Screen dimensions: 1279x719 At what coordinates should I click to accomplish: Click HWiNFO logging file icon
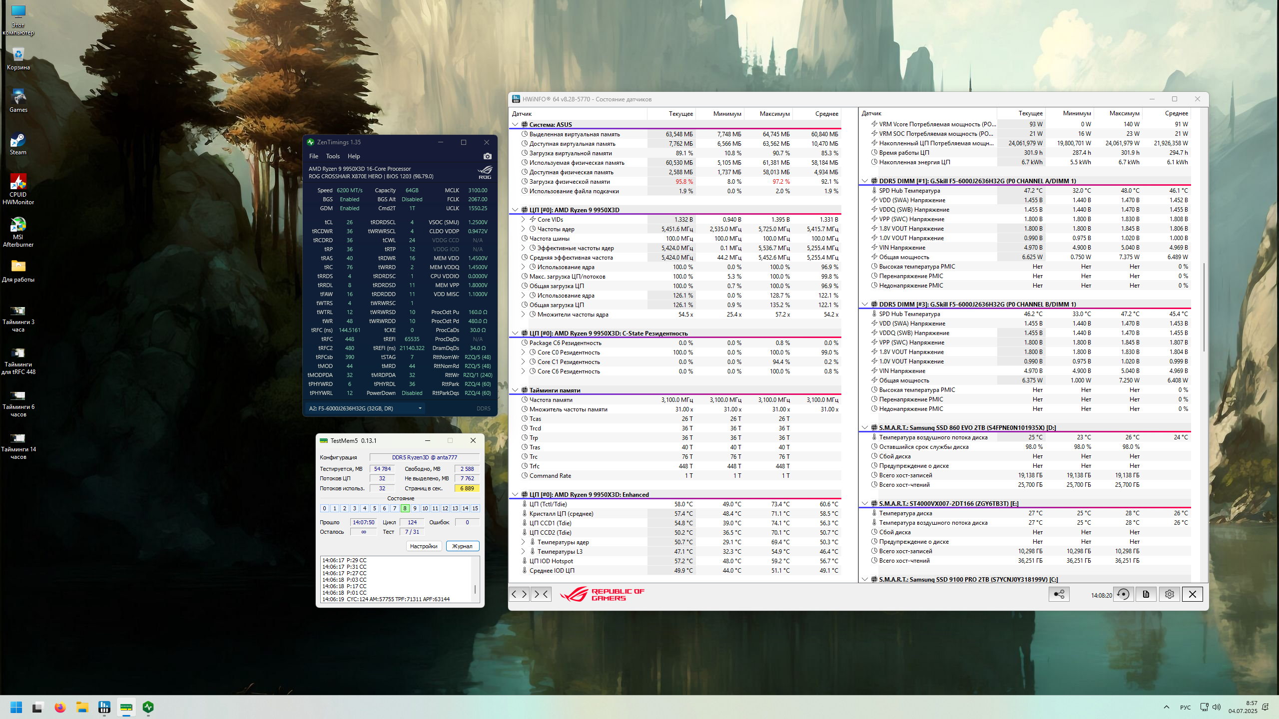tap(1146, 594)
